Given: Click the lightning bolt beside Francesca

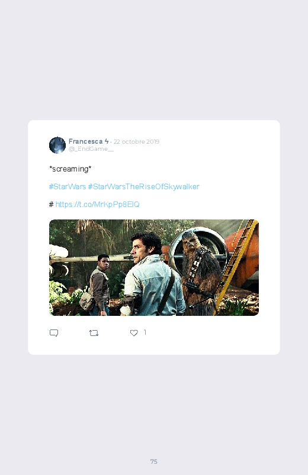Looking at the screenshot, I should click(x=107, y=141).
